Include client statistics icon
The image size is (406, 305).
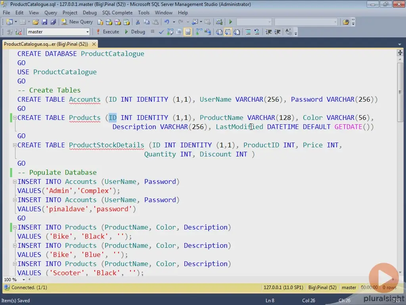click(208, 32)
